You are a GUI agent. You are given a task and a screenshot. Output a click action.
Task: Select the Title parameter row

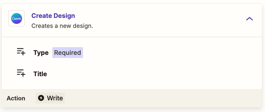click(x=132, y=74)
